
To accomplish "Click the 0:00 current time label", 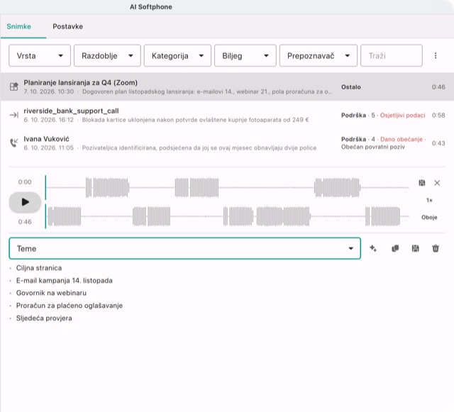I will coord(25,182).
